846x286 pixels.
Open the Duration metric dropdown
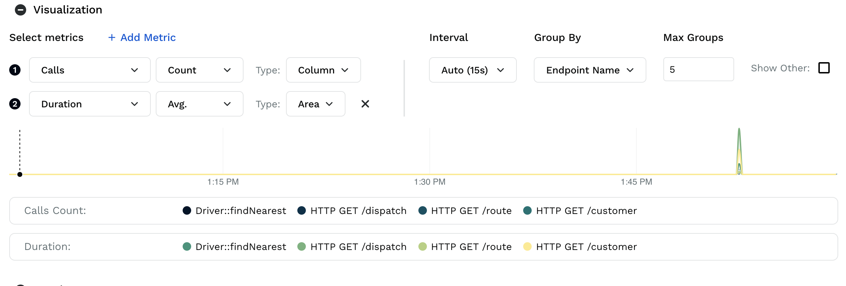coord(90,104)
